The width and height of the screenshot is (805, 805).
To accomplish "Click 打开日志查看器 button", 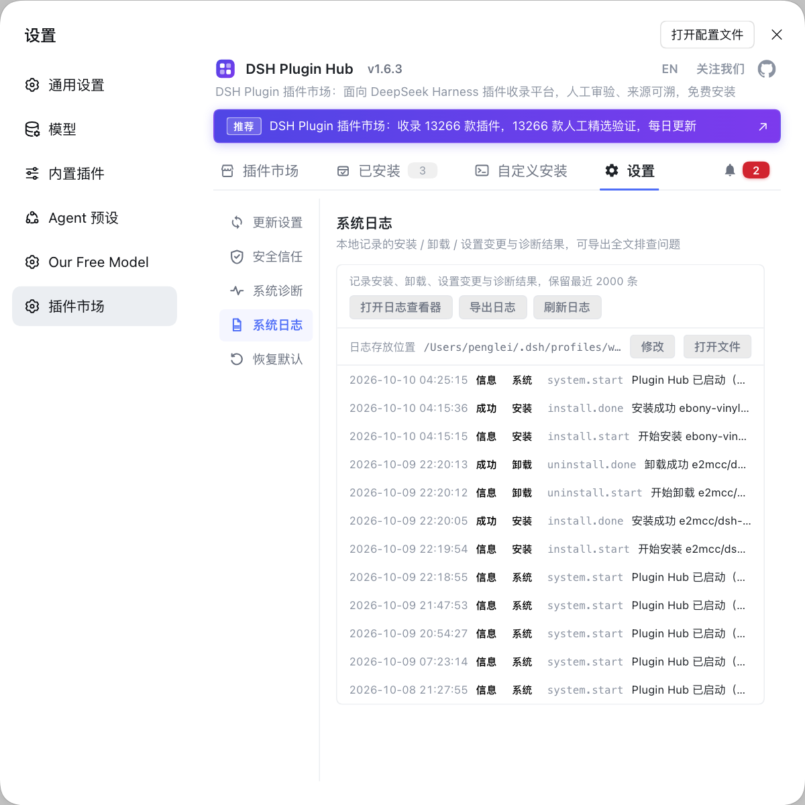I will pos(401,307).
